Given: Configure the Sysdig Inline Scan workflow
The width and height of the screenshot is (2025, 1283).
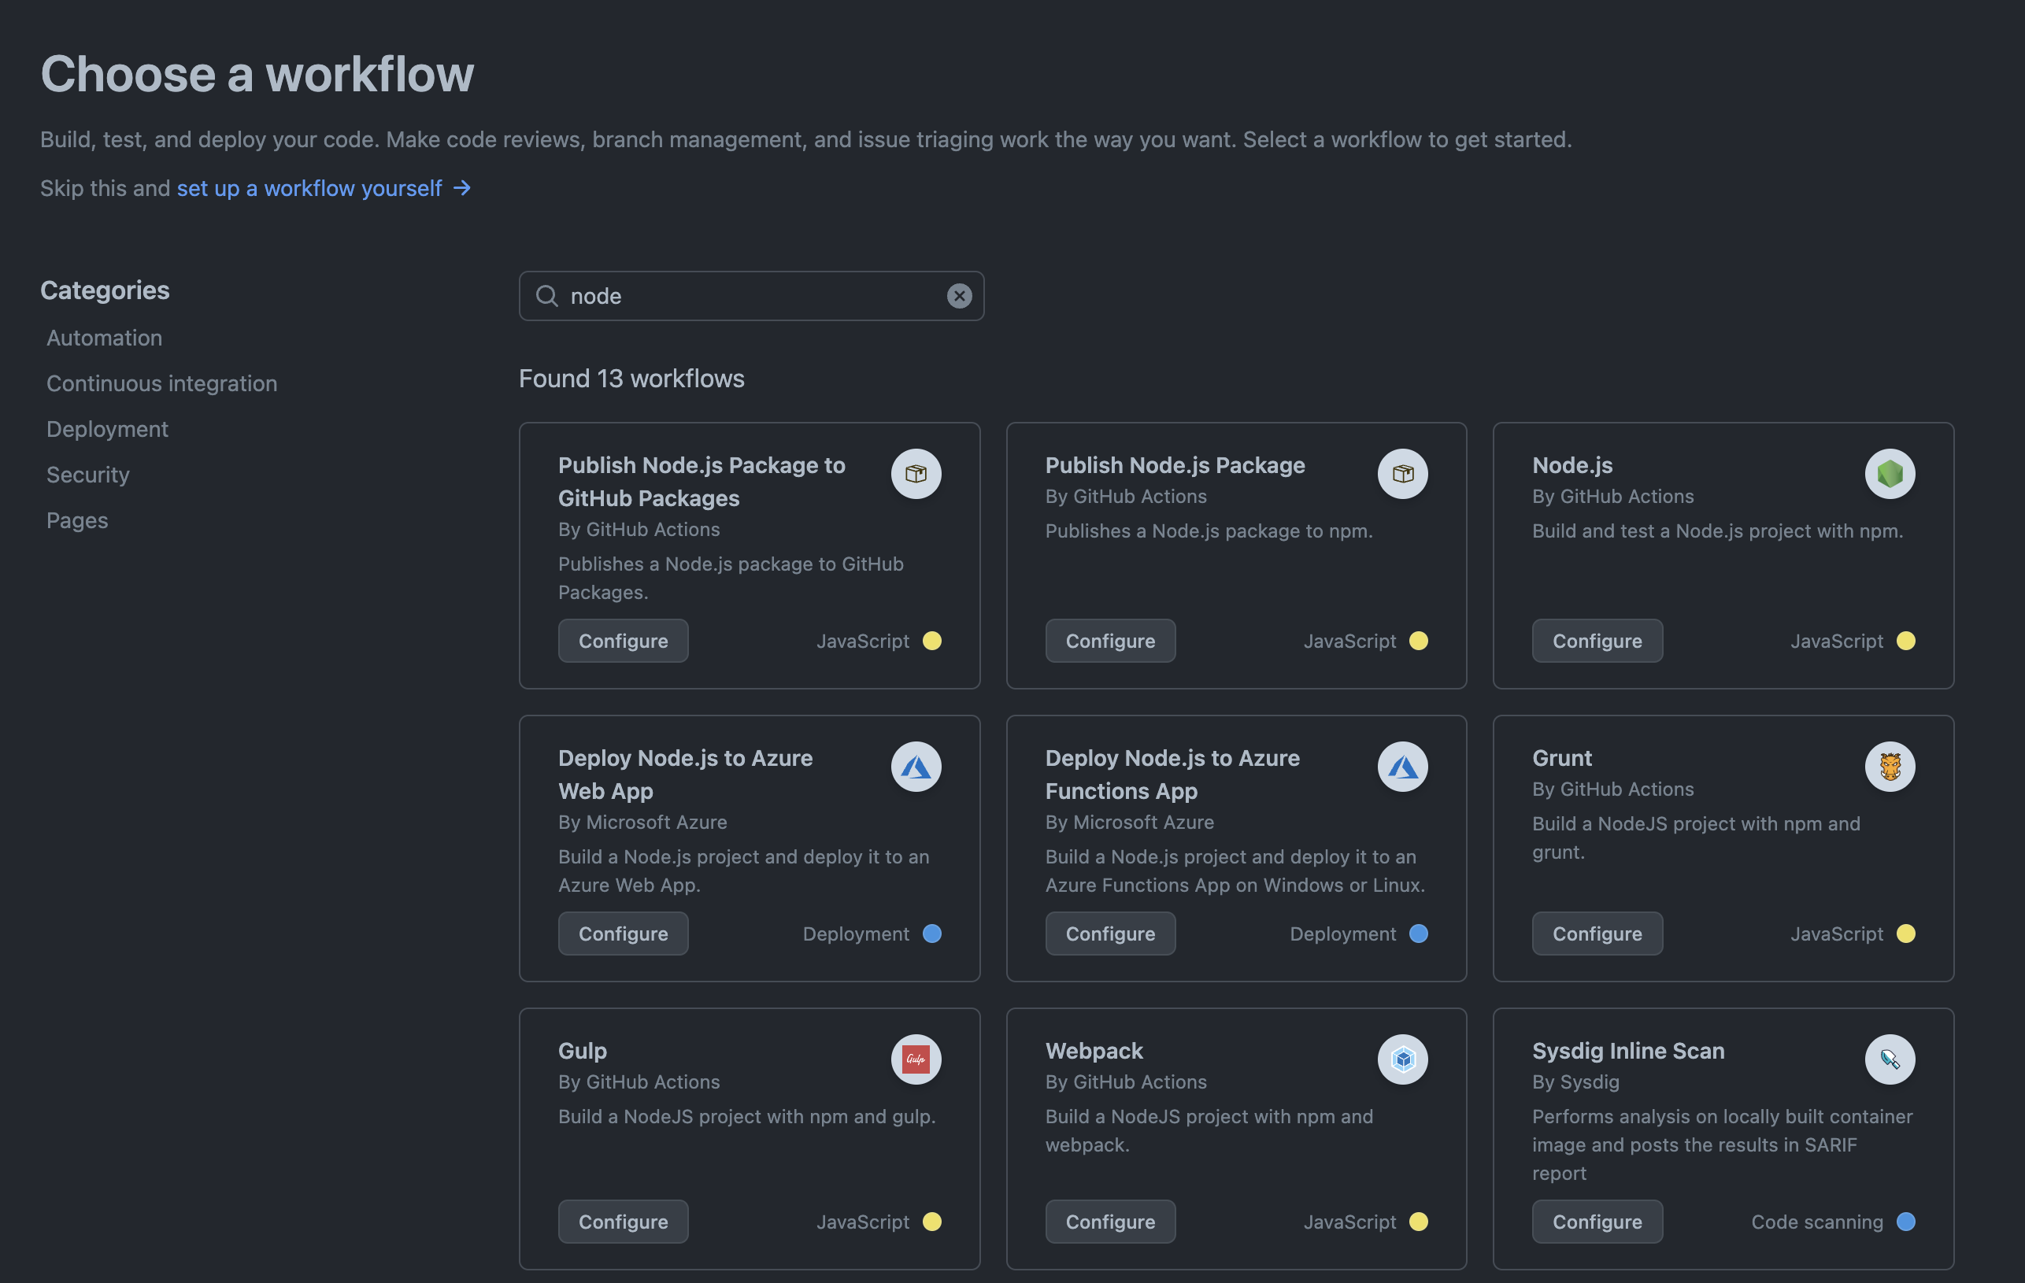Looking at the screenshot, I should pyautogui.click(x=1597, y=1222).
